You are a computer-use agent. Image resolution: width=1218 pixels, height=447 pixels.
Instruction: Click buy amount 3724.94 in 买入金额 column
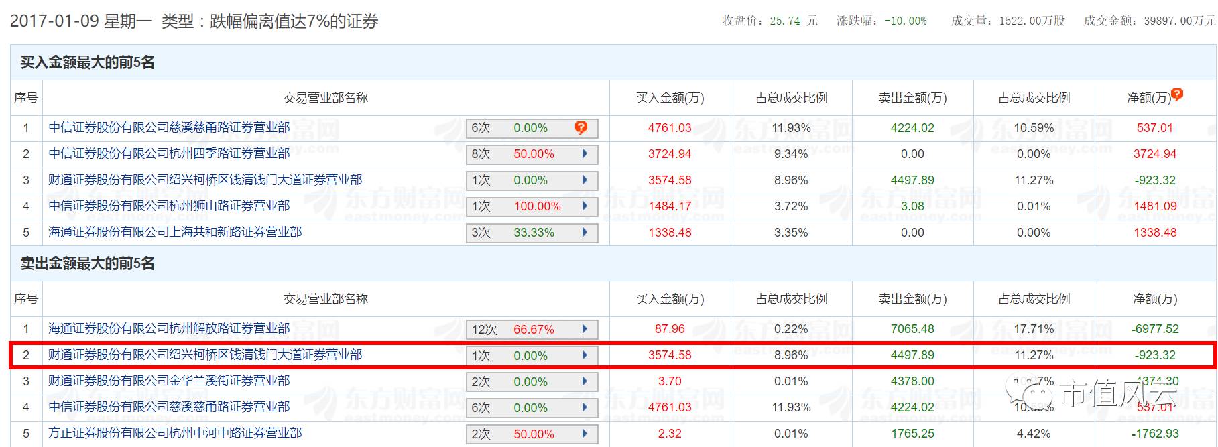pos(670,154)
